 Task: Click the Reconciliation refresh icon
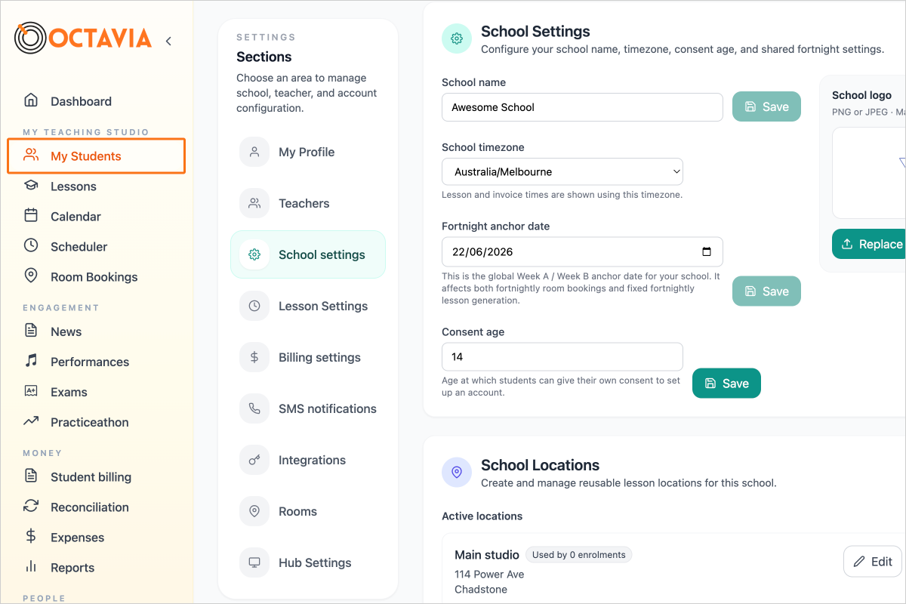pos(31,506)
